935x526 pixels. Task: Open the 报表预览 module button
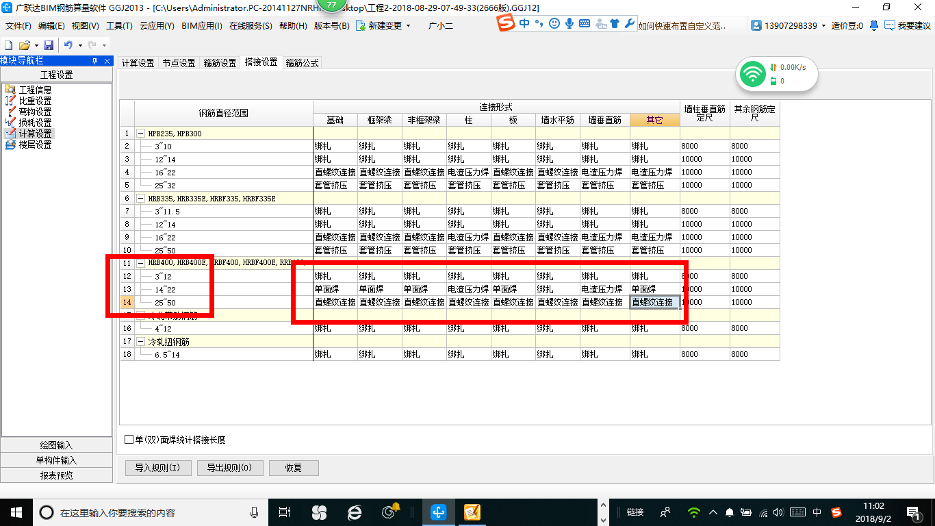(x=56, y=475)
